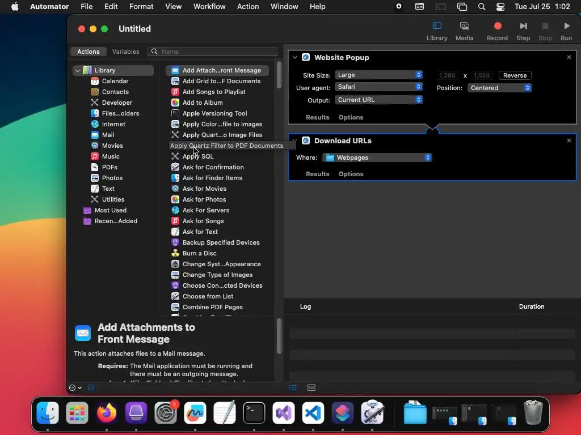Screen dimensions: 581x435
Task: Select Add Songs to Playlist action
Action: click(214, 92)
